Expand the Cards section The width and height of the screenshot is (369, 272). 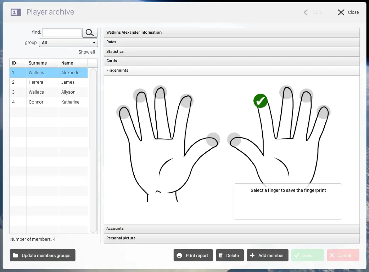click(x=231, y=61)
